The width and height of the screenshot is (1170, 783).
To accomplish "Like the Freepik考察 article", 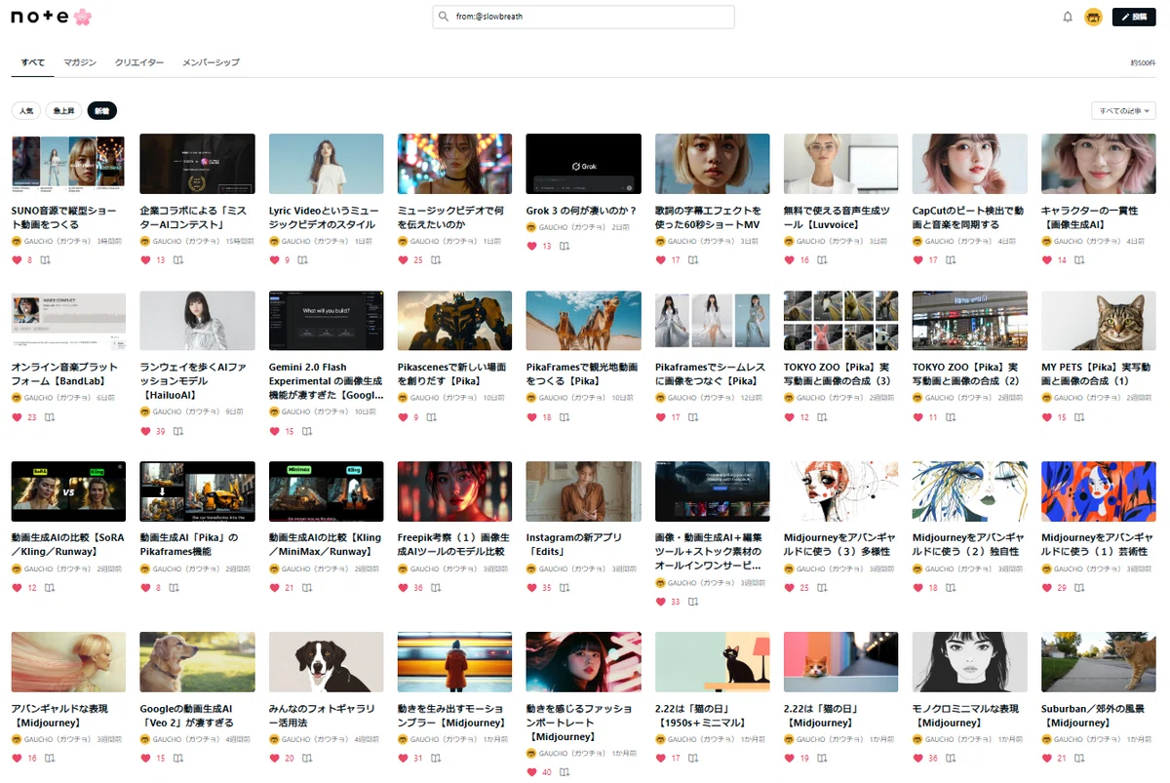I will pos(403,588).
